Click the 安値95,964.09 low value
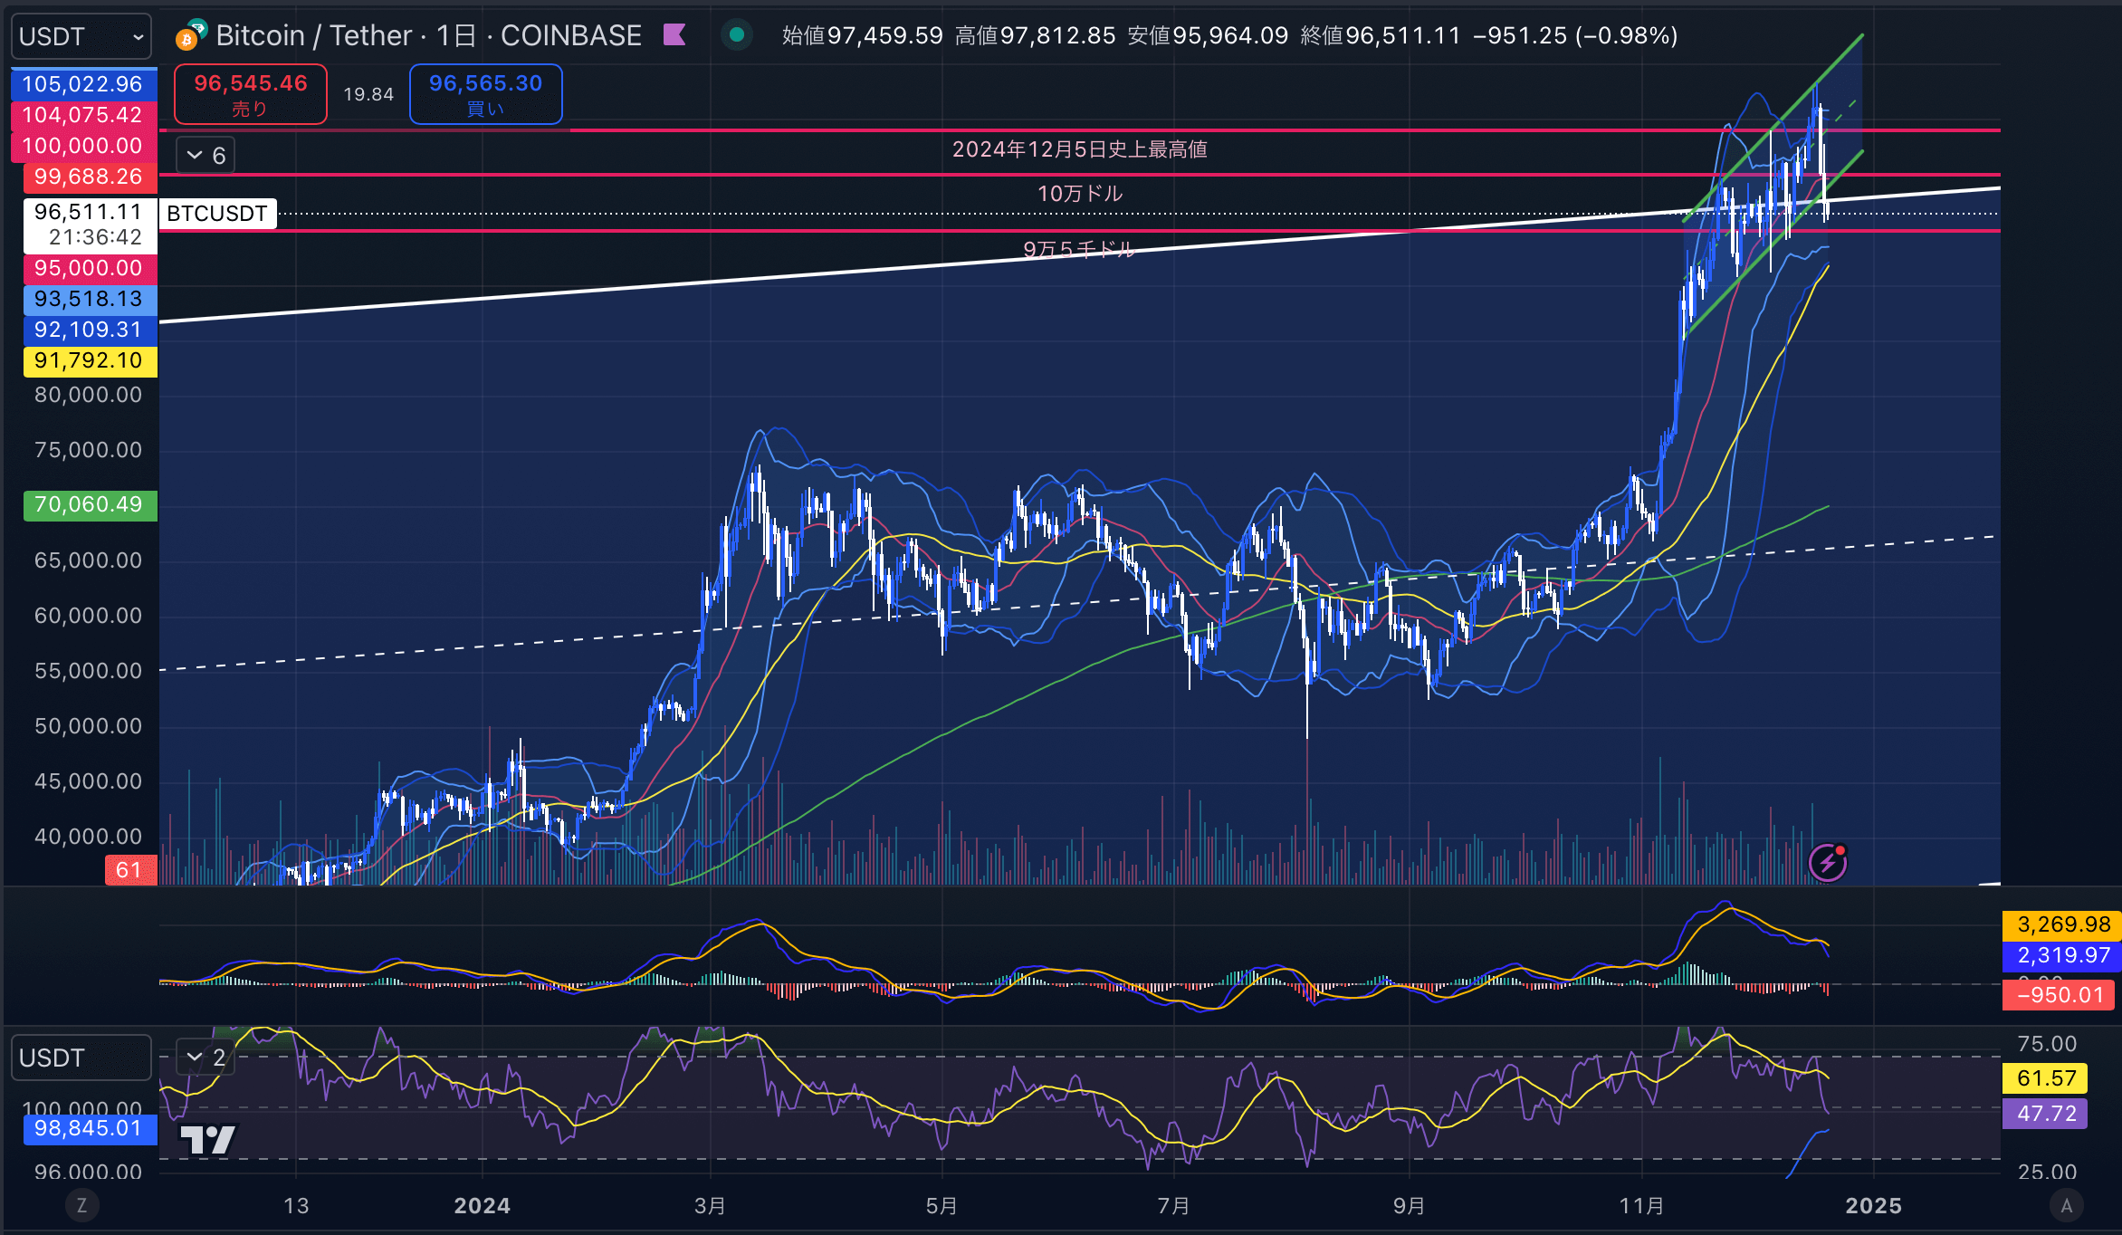Screen dimensions: 2122x1235 point(1208,35)
